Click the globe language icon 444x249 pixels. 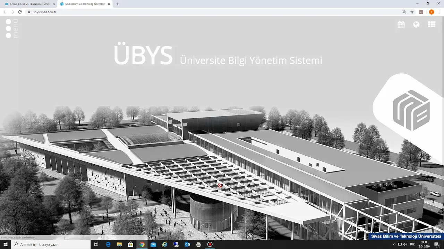[416, 24]
